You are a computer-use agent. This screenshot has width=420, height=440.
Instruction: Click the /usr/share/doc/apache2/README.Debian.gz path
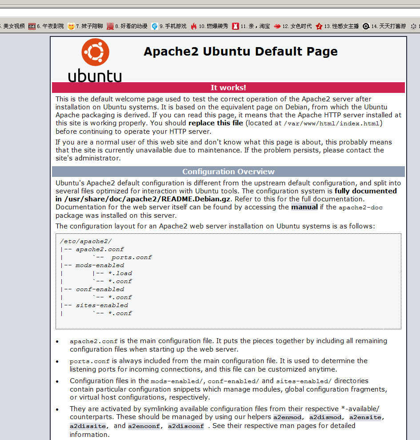(x=147, y=199)
